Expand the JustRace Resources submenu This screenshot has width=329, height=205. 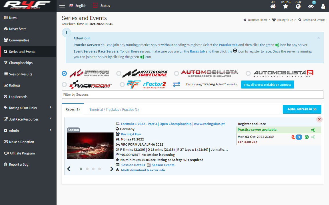click(x=28, y=119)
